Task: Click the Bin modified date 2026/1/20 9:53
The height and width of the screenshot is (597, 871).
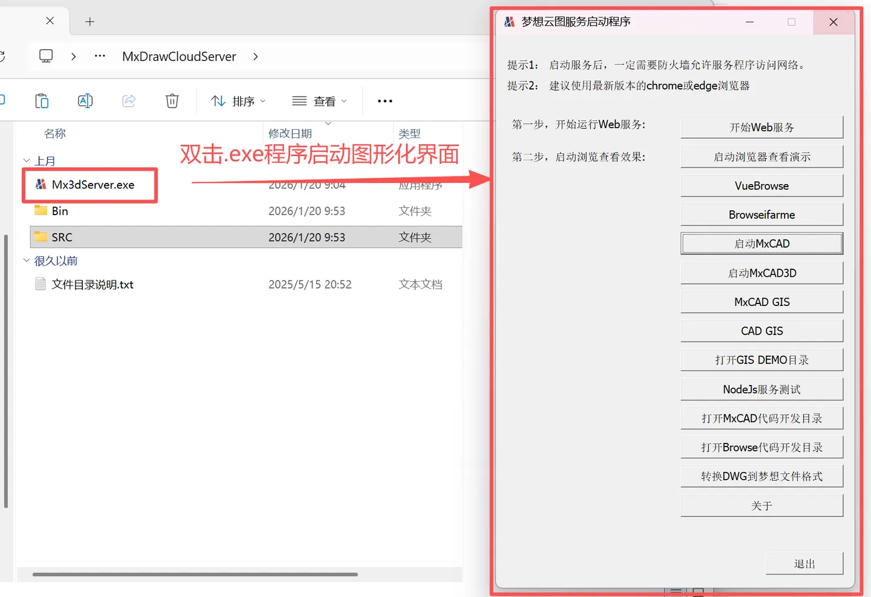Action: (x=307, y=211)
